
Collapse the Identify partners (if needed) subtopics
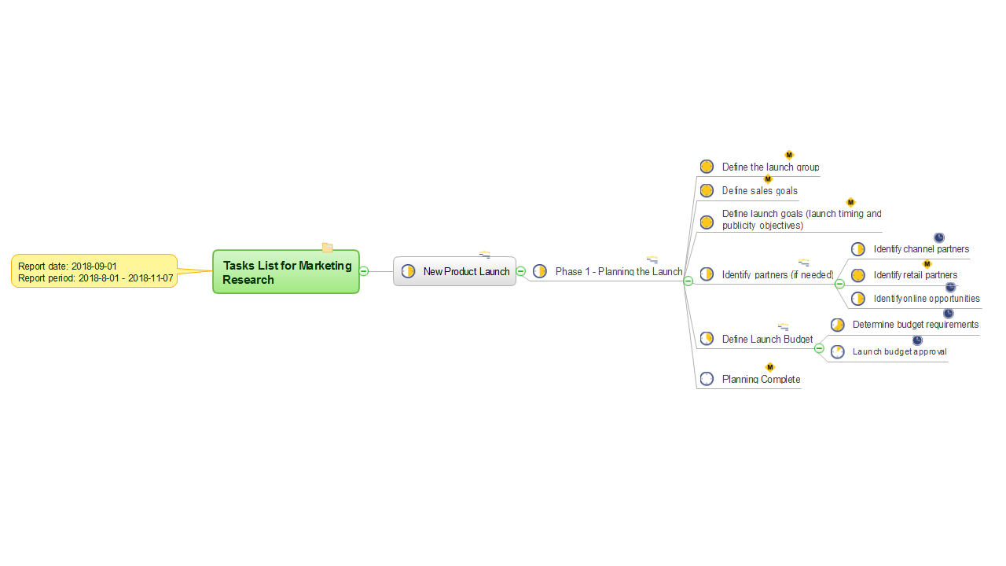point(839,284)
